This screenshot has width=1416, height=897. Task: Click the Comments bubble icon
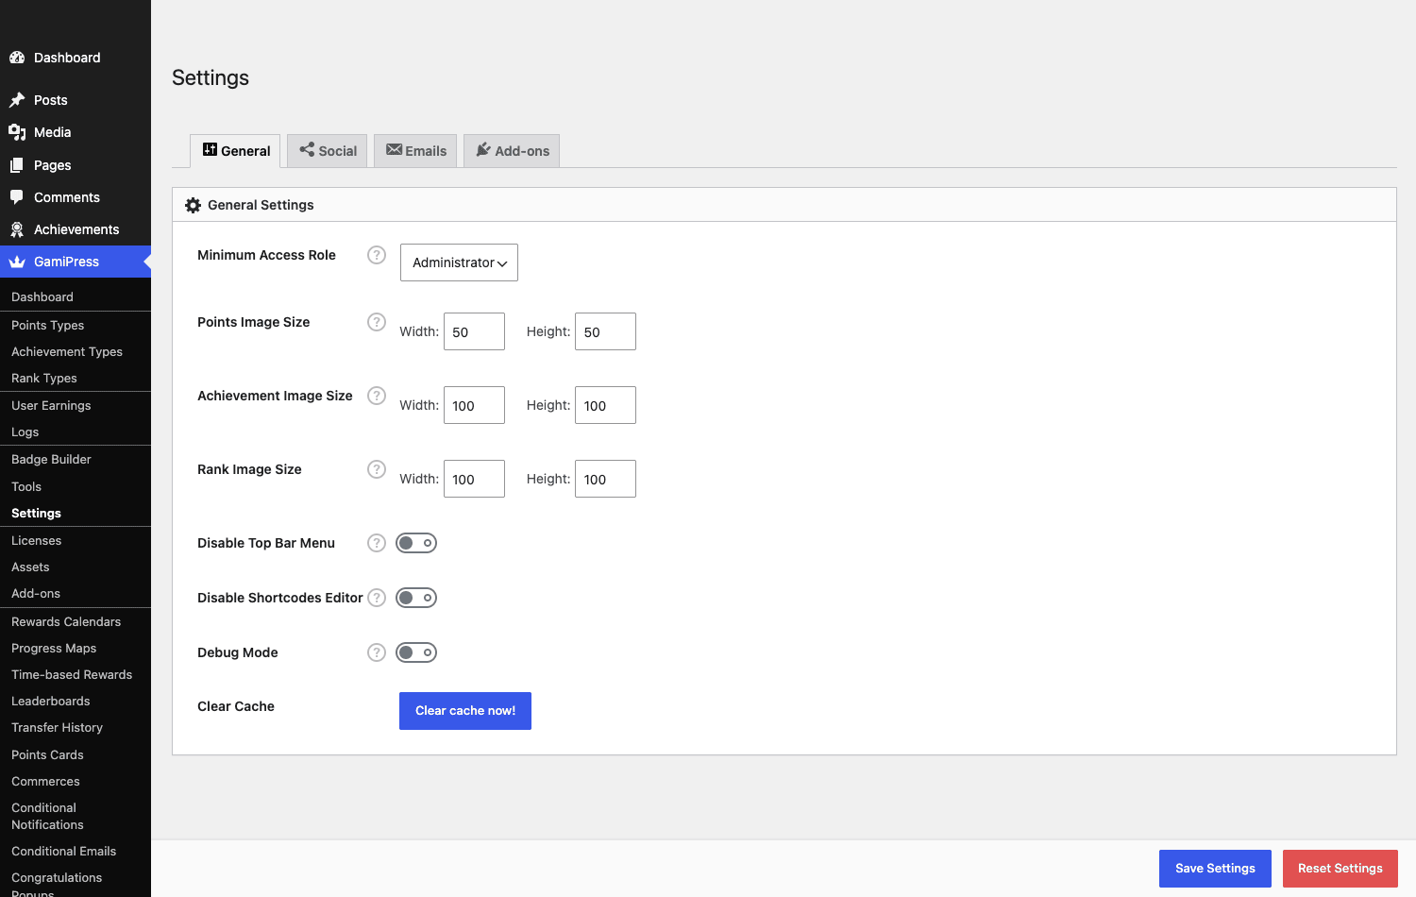(x=17, y=197)
